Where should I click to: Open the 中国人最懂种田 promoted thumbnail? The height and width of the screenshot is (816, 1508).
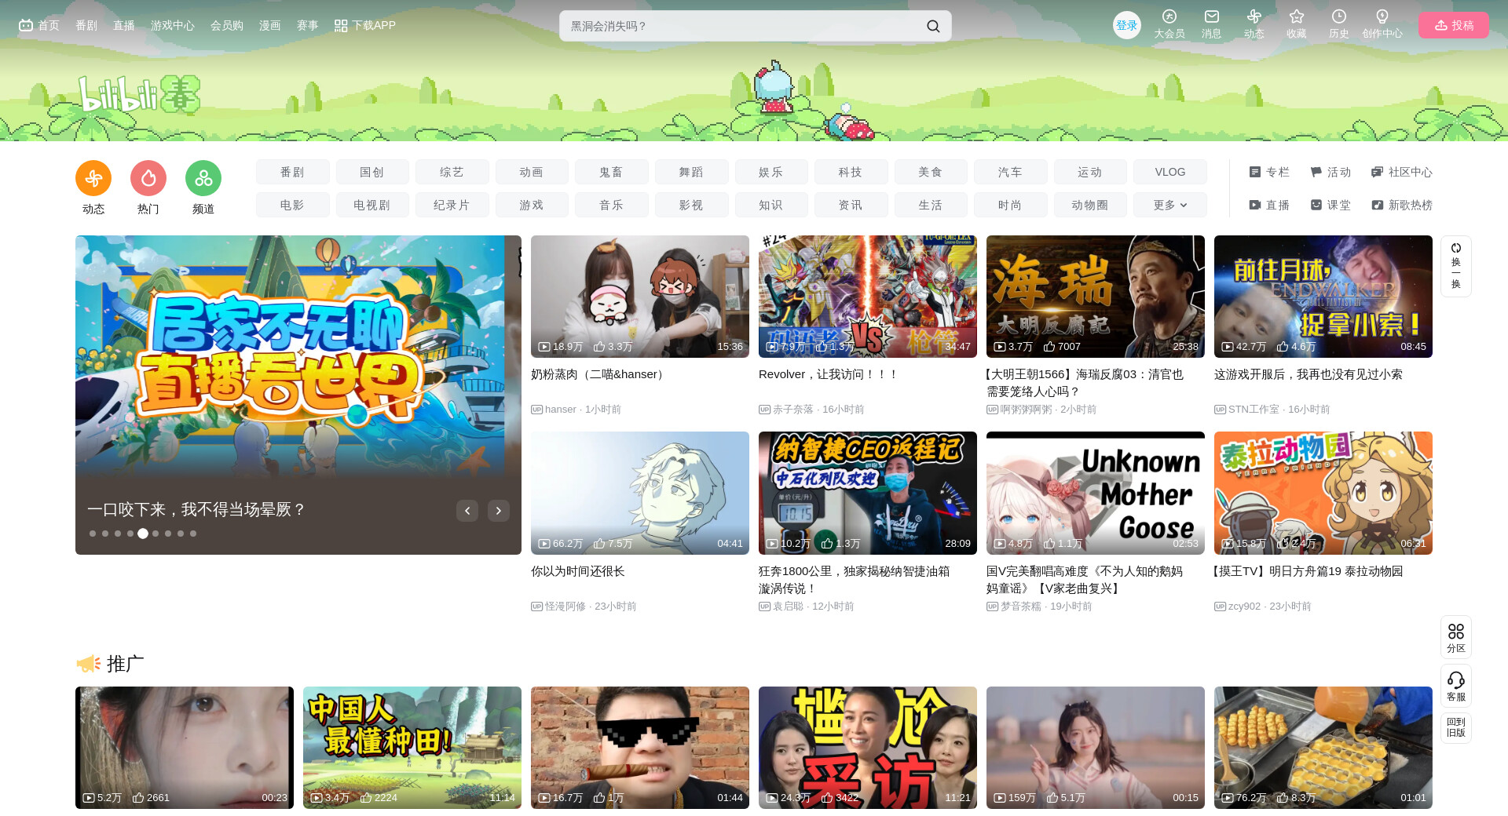[x=412, y=748]
